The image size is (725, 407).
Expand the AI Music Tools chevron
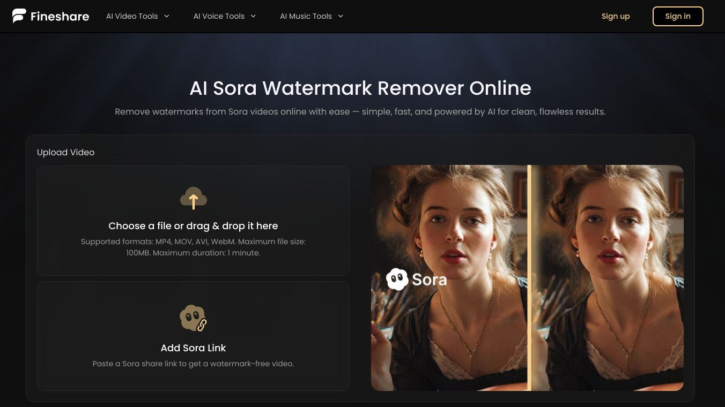click(x=341, y=16)
